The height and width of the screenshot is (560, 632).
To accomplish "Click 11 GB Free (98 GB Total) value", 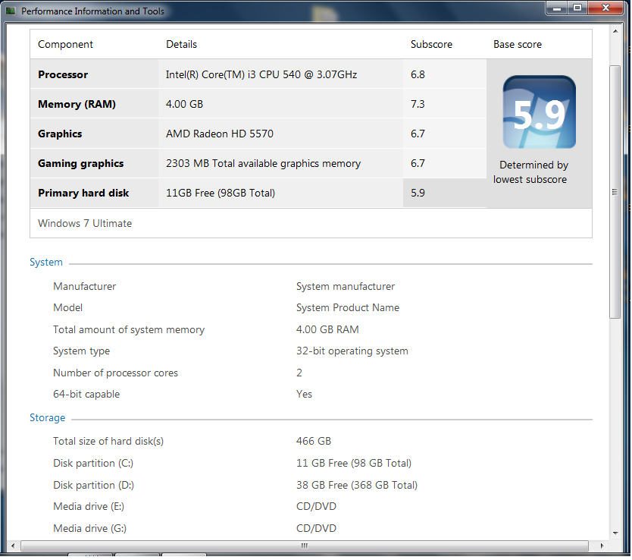I will click(353, 464).
